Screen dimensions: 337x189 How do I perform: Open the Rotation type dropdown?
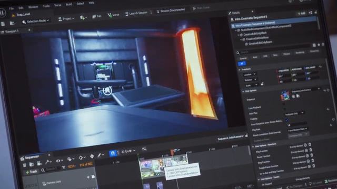click(251, 80)
